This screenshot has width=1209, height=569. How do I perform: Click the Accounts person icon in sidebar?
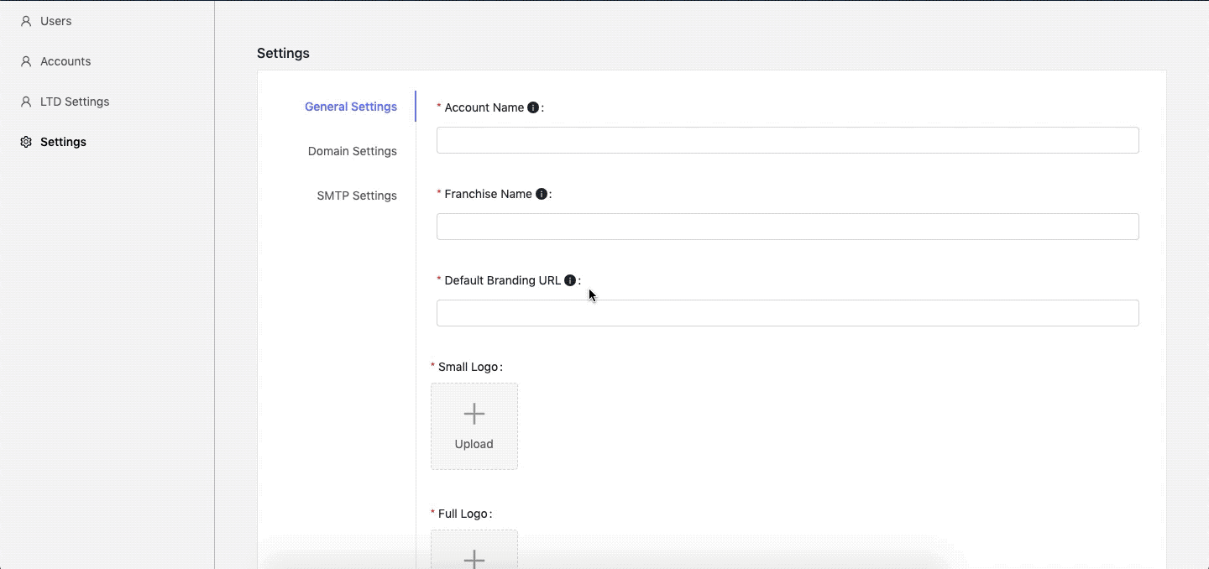(26, 61)
